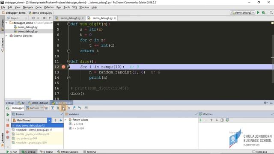The image size is (274, 154).
Task: Open the 6: TODO tool window
Action: click(46, 152)
